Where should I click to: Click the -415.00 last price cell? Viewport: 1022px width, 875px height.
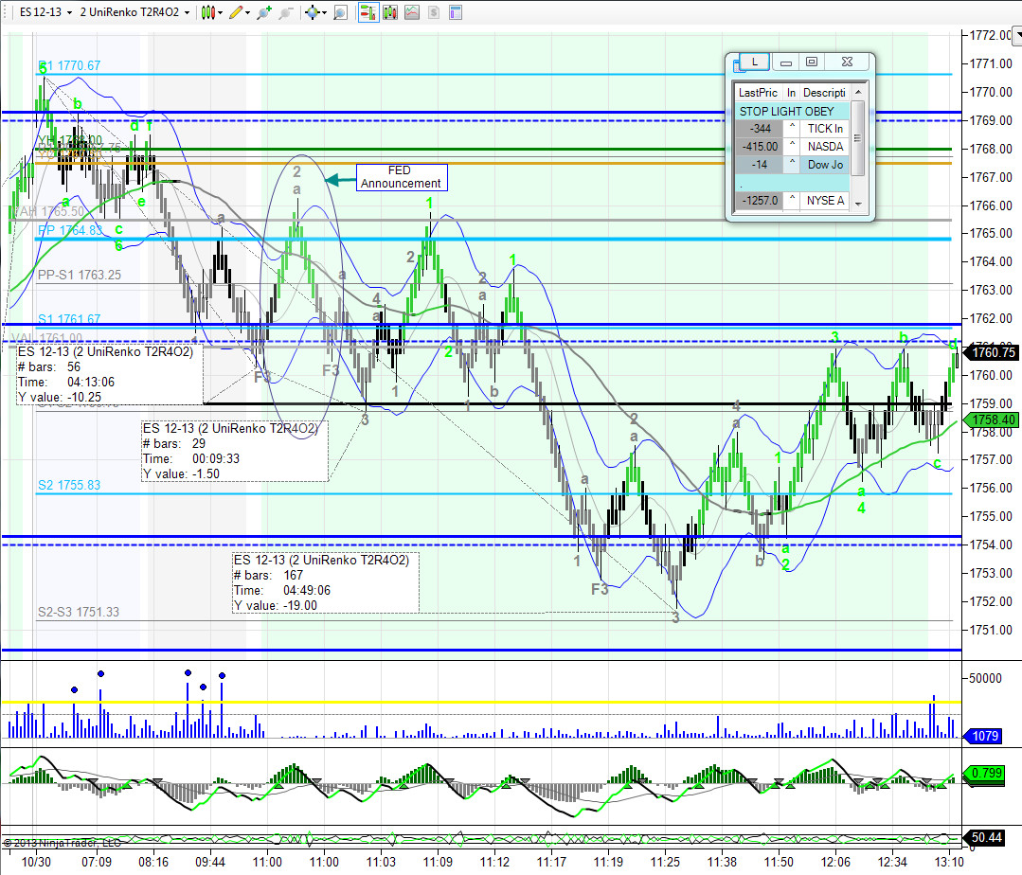pos(759,147)
